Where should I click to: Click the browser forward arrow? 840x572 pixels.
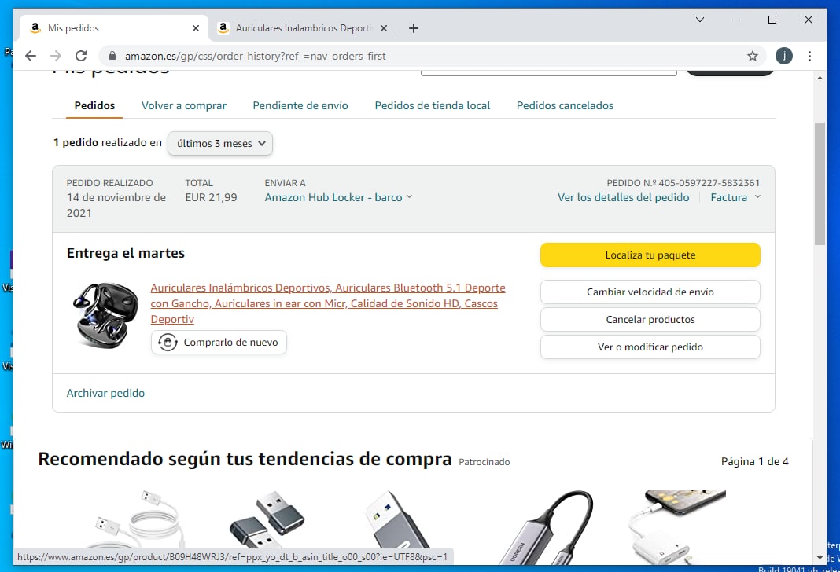(x=56, y=56)
